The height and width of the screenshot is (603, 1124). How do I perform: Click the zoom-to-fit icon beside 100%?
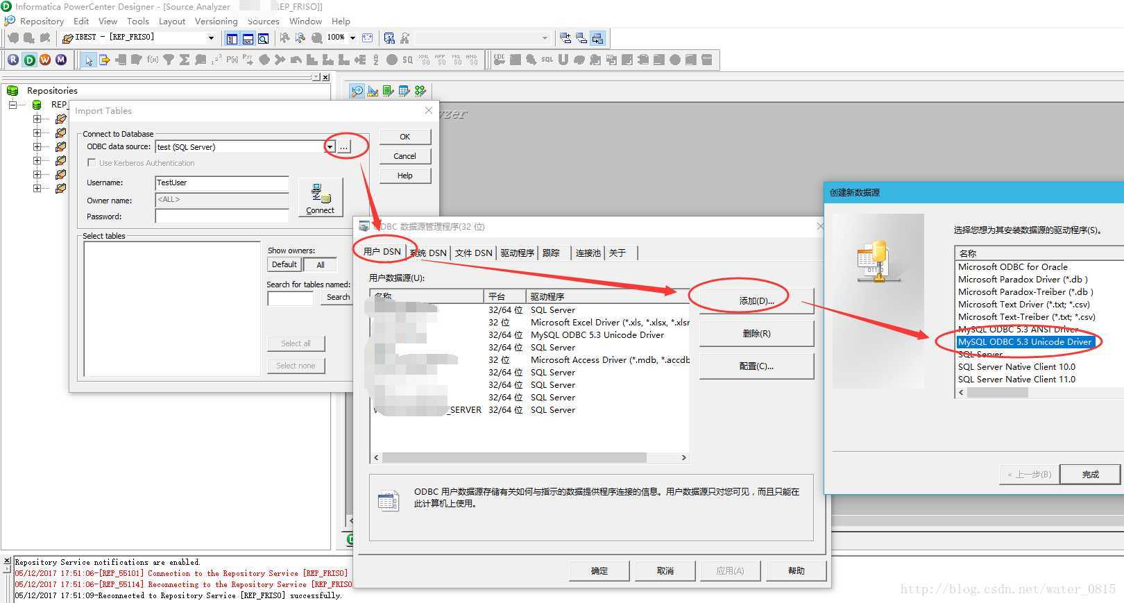click(x=368, y=37)
